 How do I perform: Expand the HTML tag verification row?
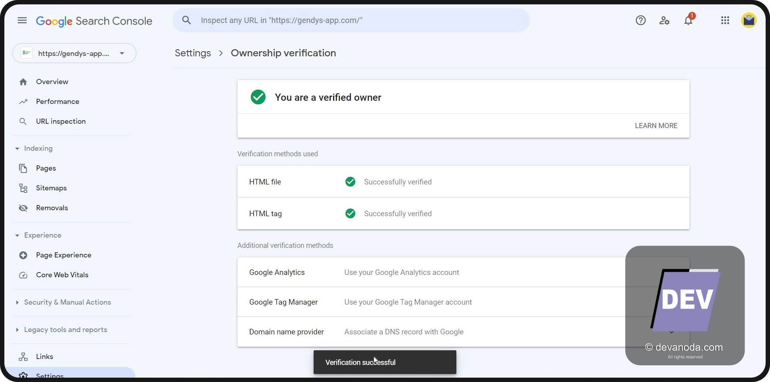463,213
